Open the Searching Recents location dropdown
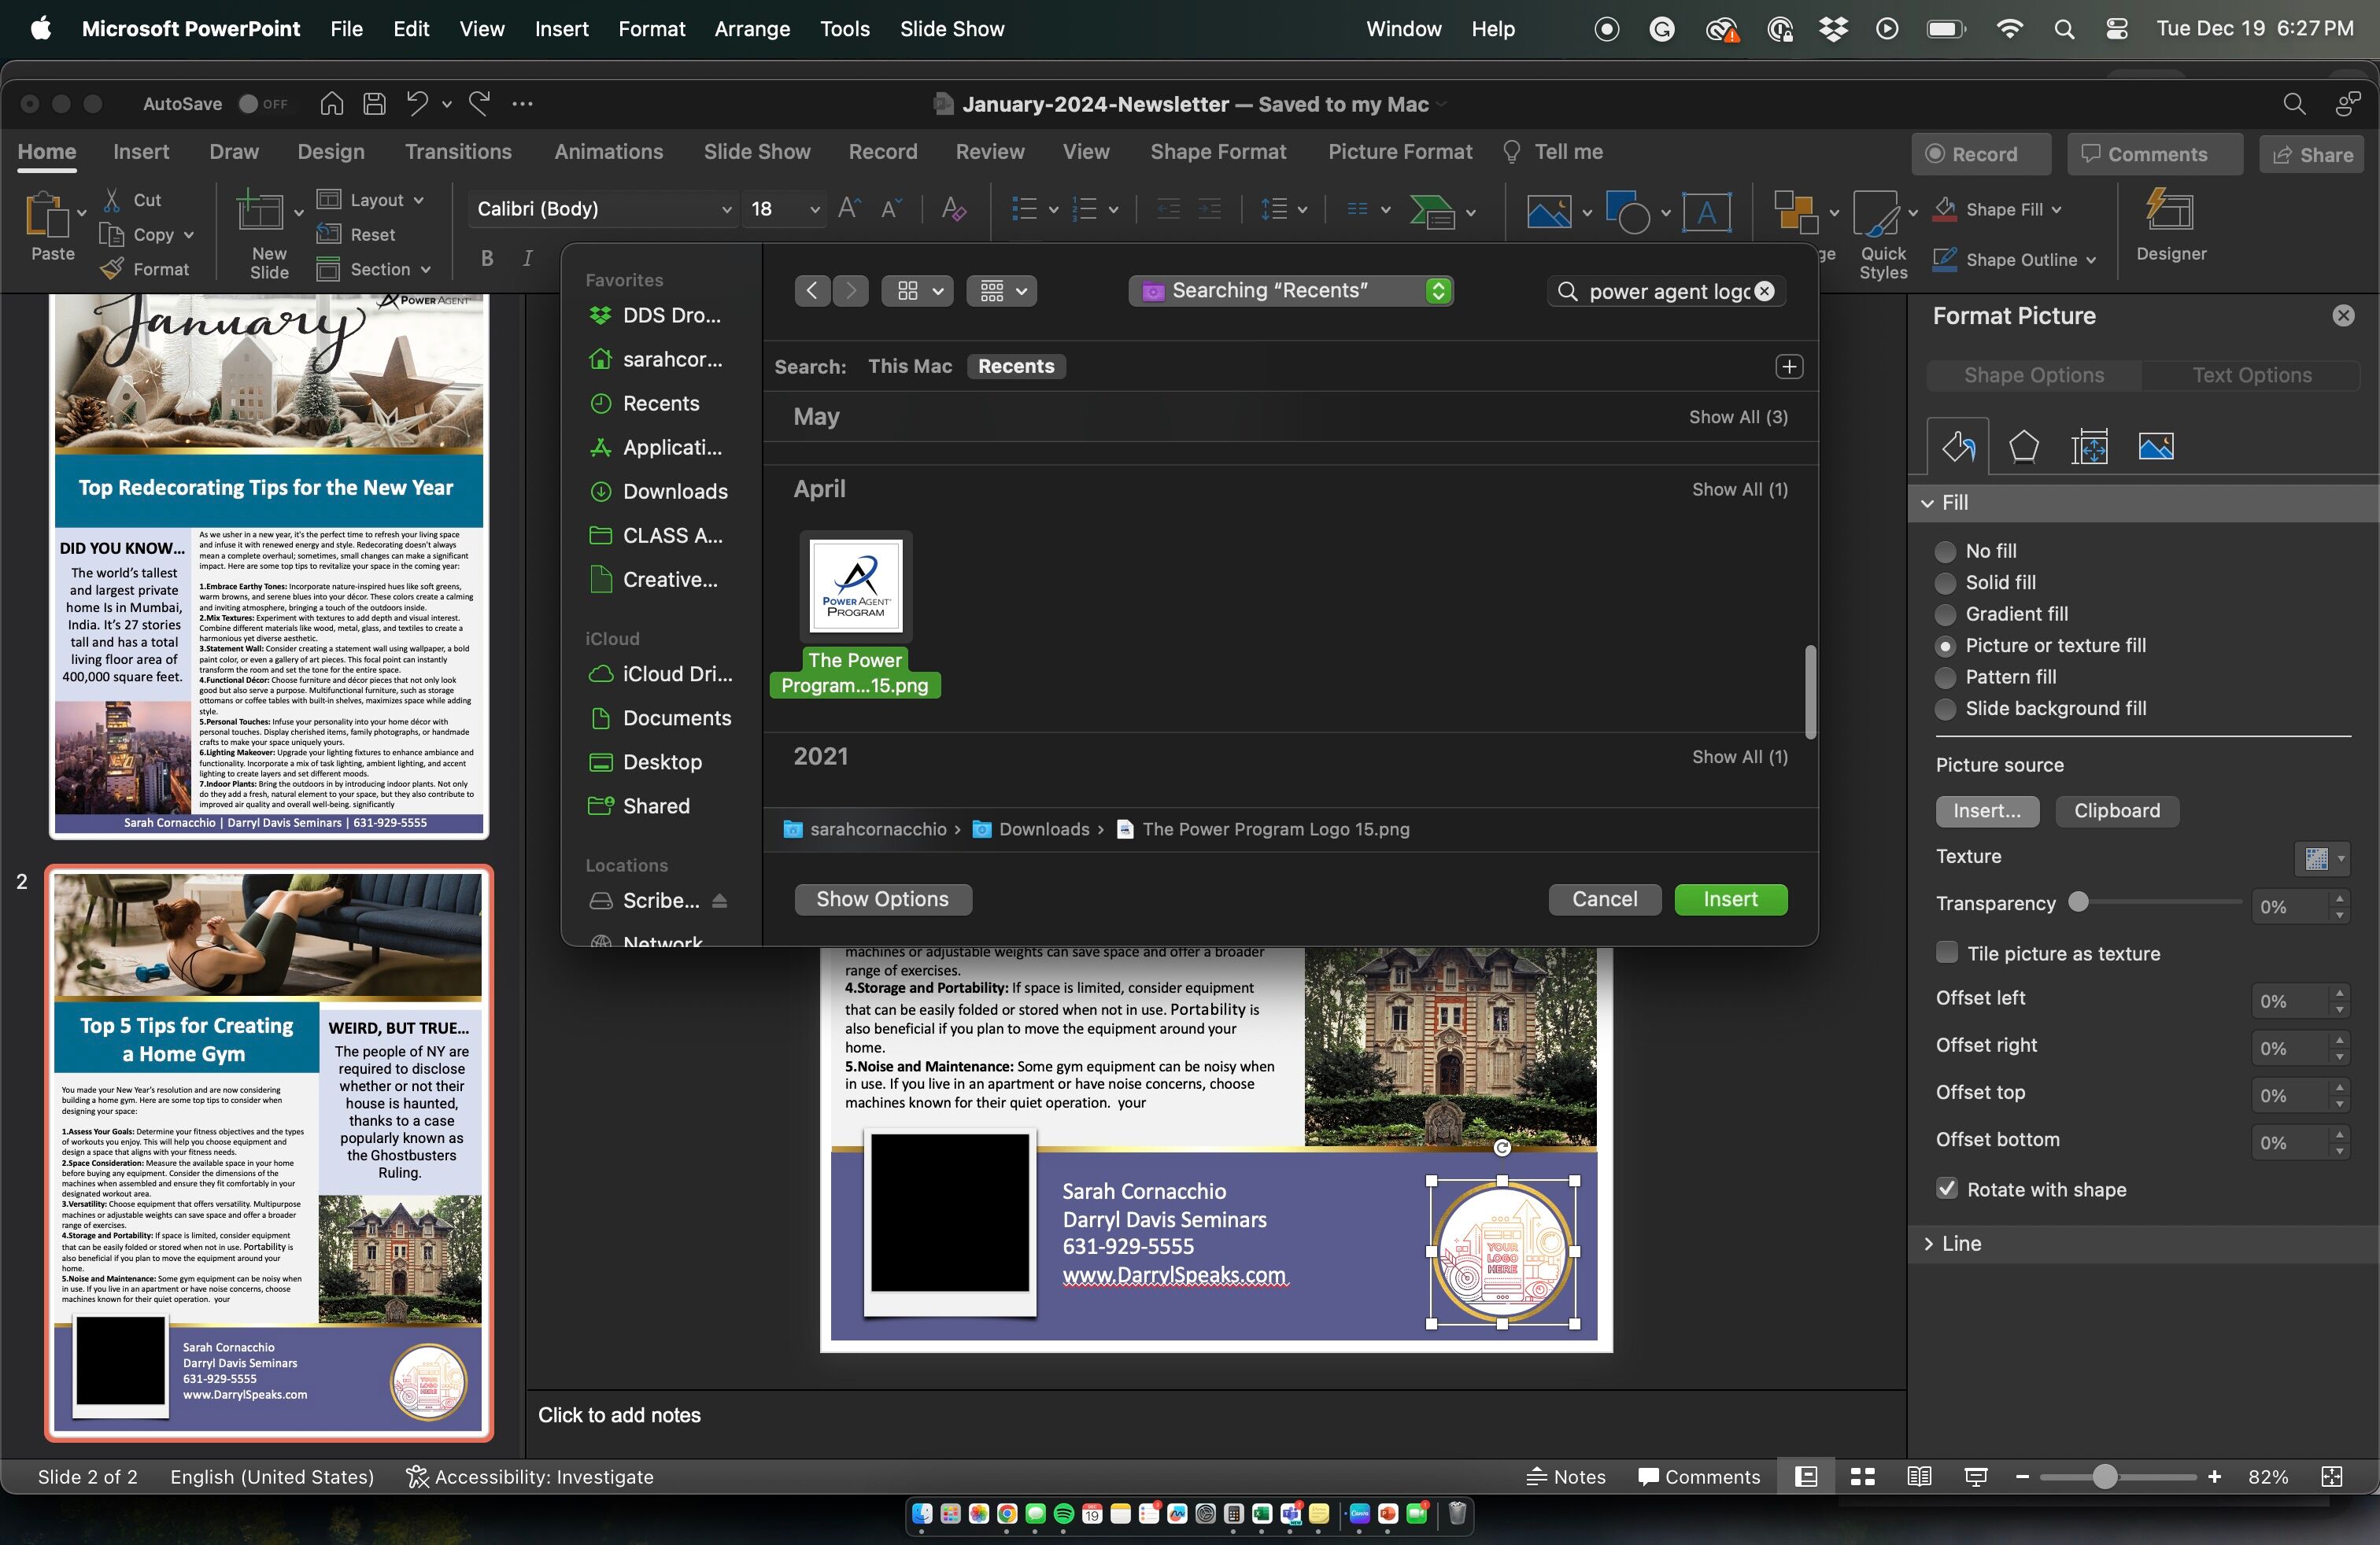The height and width of the screenshot is (1545, 2380). [1290, 291]
